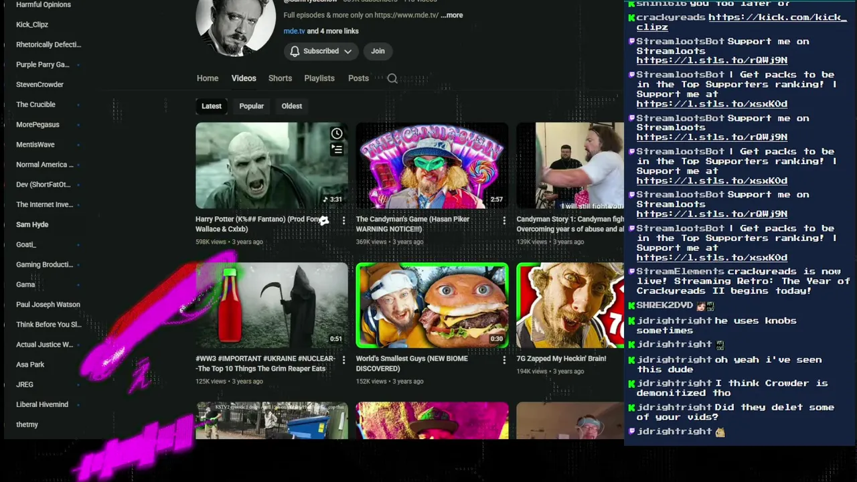Open JREG subscription
857x482 pixels.
(25, 385)
